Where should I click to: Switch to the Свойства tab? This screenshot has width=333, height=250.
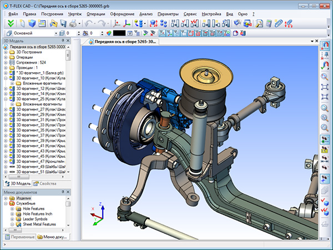(x=45, y=184)
